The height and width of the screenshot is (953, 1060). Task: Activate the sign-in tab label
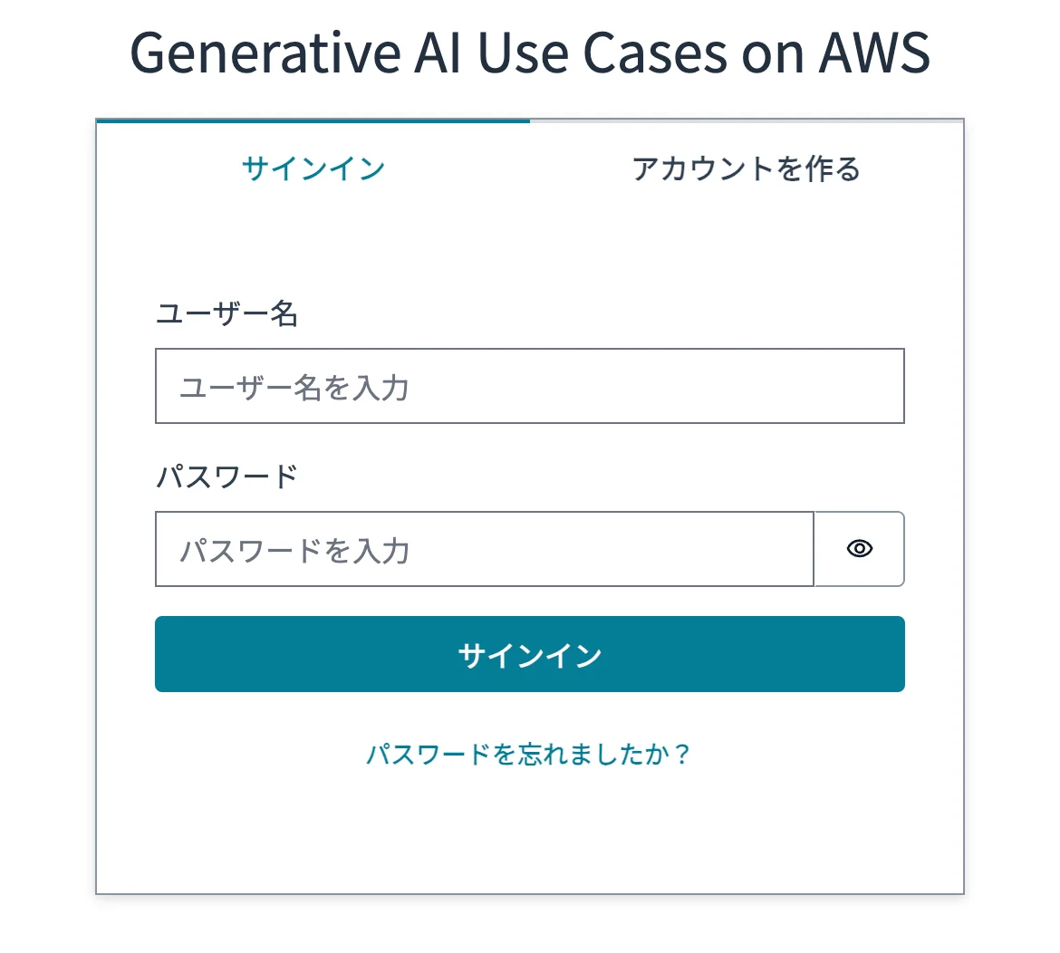313,169
